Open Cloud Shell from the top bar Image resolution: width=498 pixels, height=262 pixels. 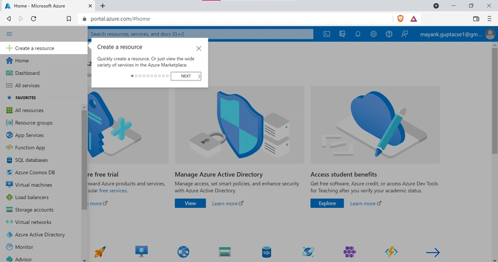(x=326, y=34)
